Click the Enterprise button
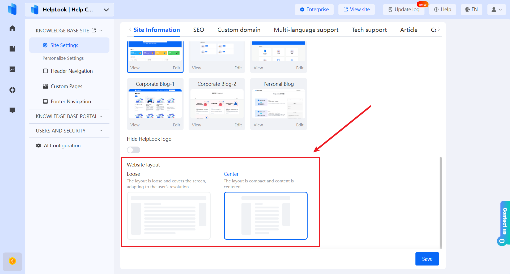 click(314, 10)
